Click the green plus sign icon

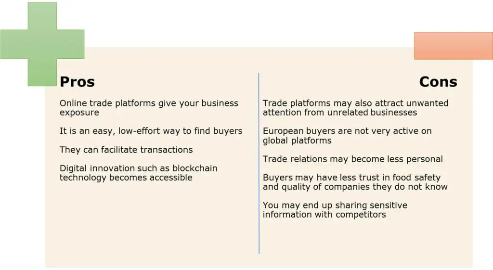pos(42,44)
